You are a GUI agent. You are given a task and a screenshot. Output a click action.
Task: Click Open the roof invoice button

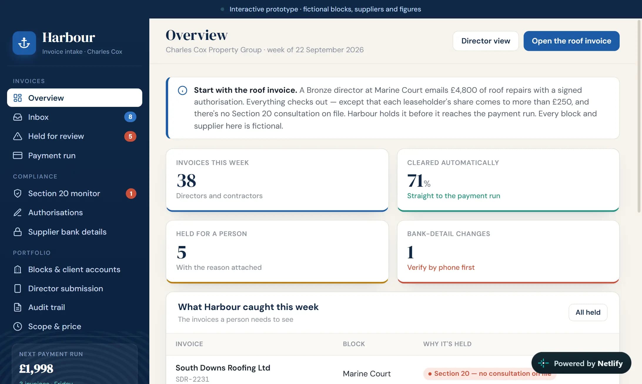(x=571, y=41)
